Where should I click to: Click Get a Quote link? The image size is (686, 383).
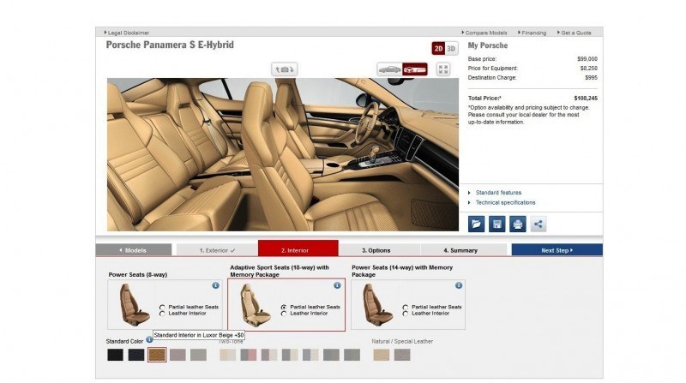click(x=575, y=33)
